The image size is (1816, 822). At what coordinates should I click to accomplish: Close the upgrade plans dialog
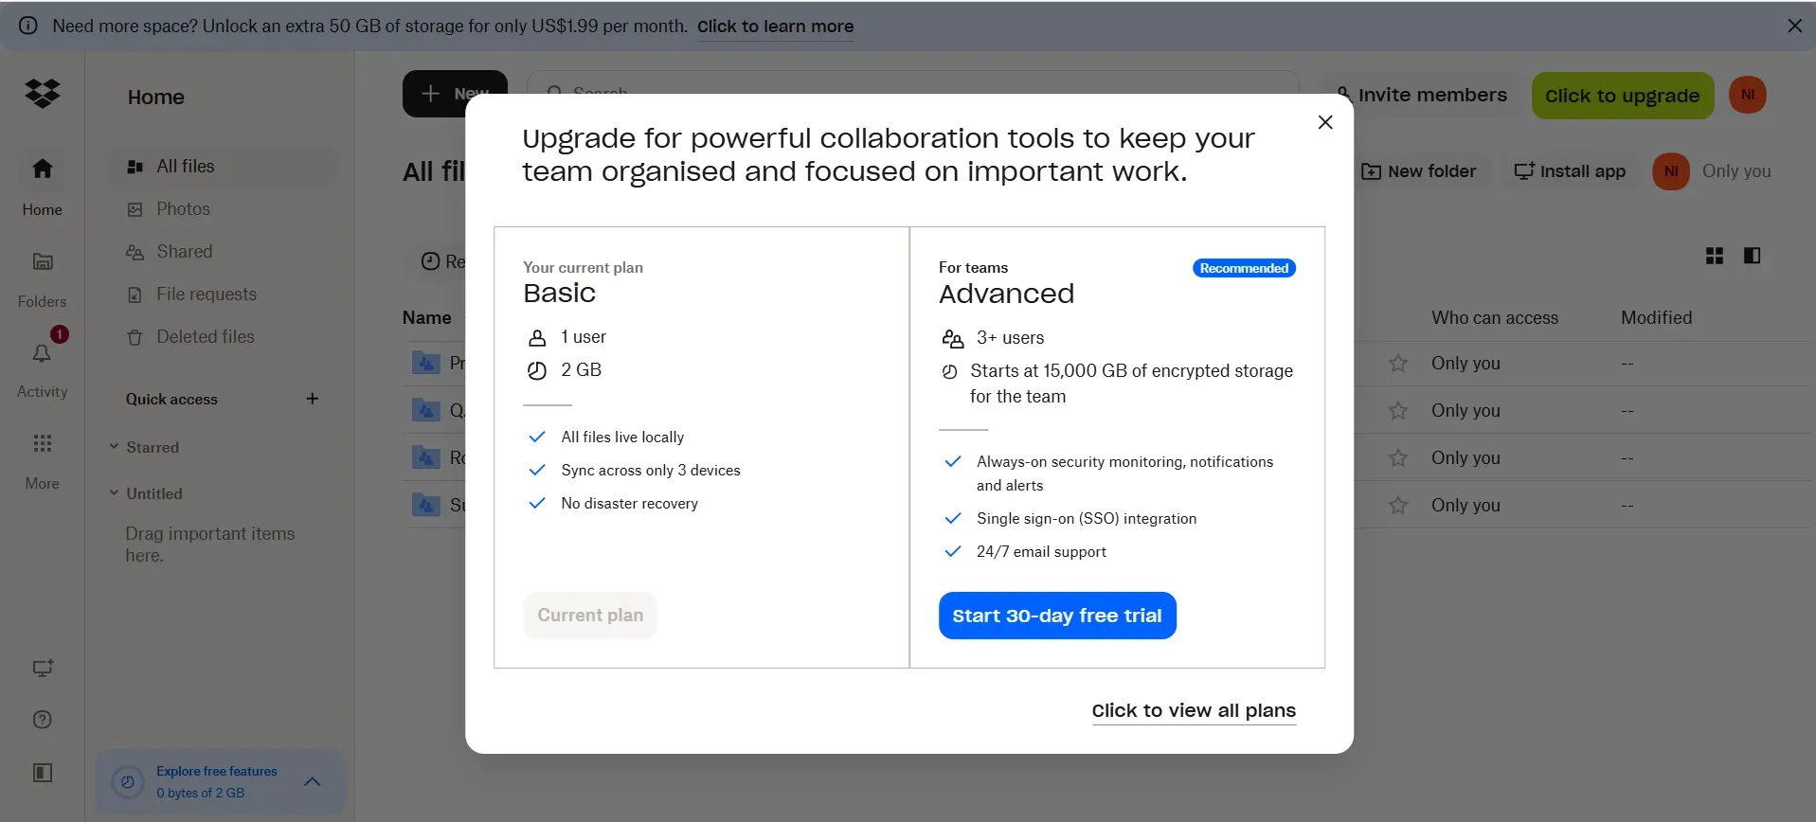pos(1325,122)
